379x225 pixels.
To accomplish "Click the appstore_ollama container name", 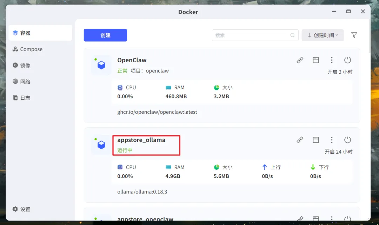I will pos(141,140).
